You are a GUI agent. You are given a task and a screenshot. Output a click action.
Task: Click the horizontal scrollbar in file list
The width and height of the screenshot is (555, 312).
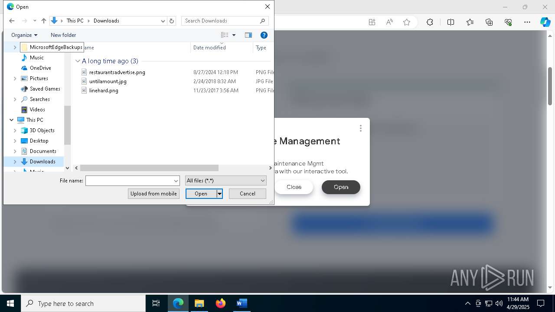149,168
